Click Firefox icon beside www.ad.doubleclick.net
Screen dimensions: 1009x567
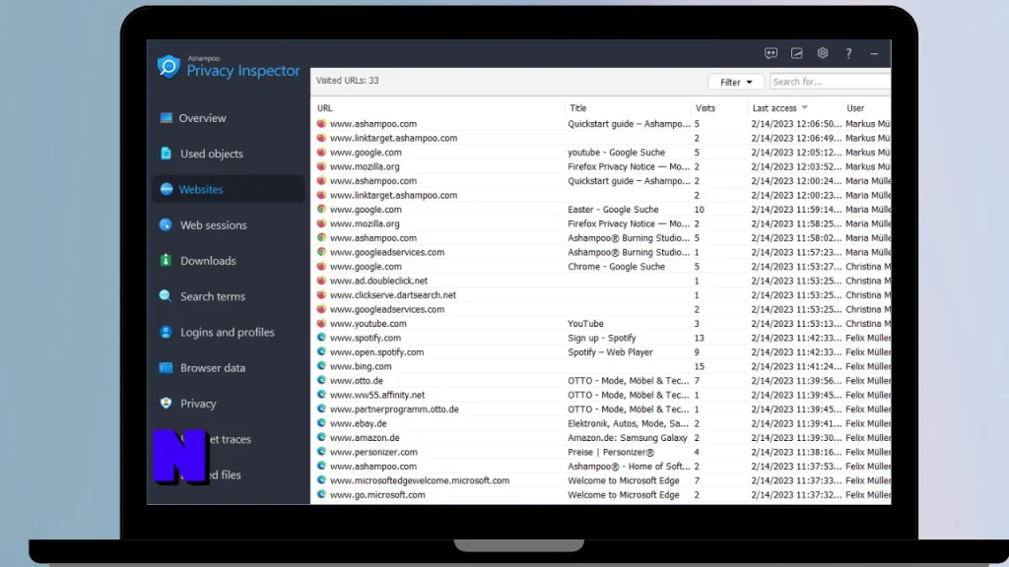(x=321, y=281)
